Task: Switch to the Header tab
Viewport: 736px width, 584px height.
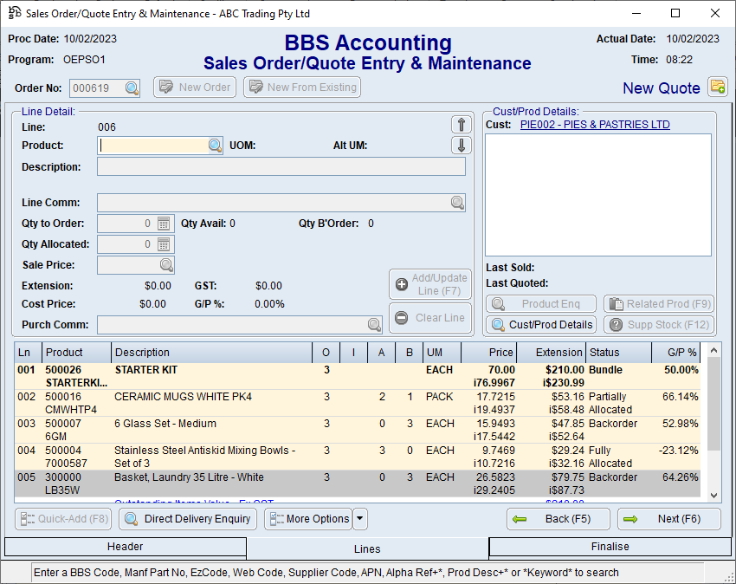Action: pos(125,547)
